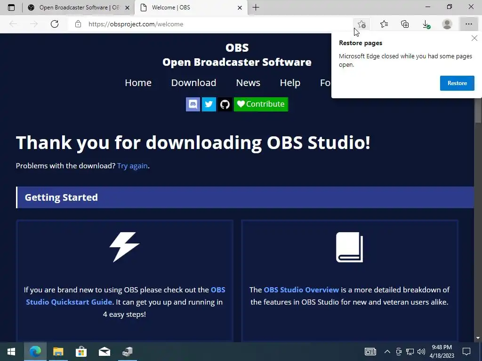
Task: Click Microsoft Edge in the taskbar
Action: click(x=35, y=352)
